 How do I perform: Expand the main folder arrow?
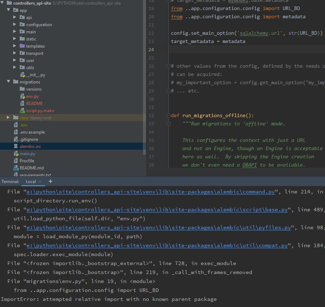pos(15,32)
